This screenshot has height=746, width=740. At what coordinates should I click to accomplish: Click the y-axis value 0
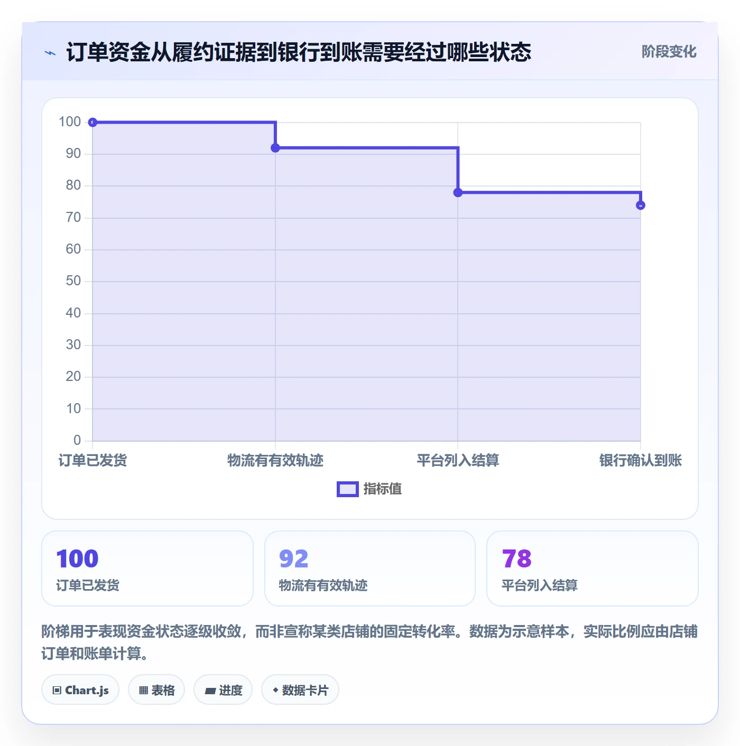tap(77, 440)
